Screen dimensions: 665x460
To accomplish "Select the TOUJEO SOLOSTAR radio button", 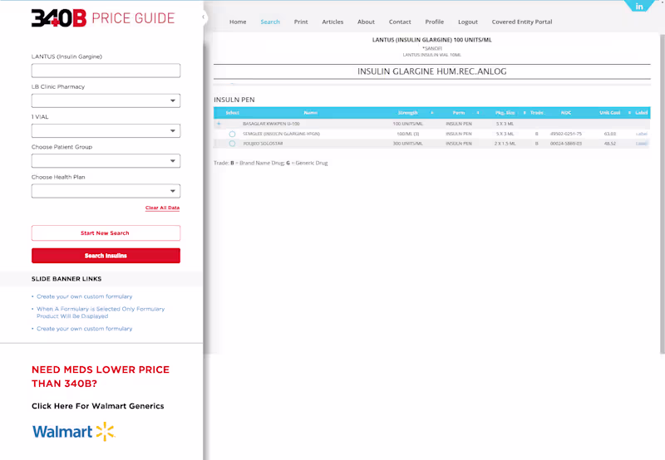I will coord(232,144).
